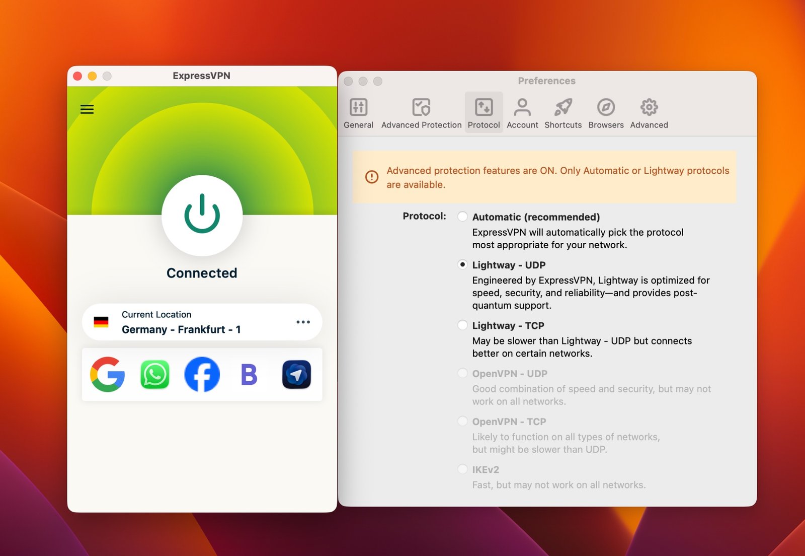Open the Advanced Protection preferences pane

point(421,111)
